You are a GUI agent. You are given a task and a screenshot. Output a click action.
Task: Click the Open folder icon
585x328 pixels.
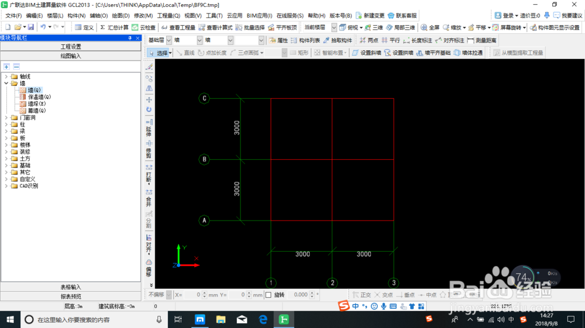tap(18, 27)
